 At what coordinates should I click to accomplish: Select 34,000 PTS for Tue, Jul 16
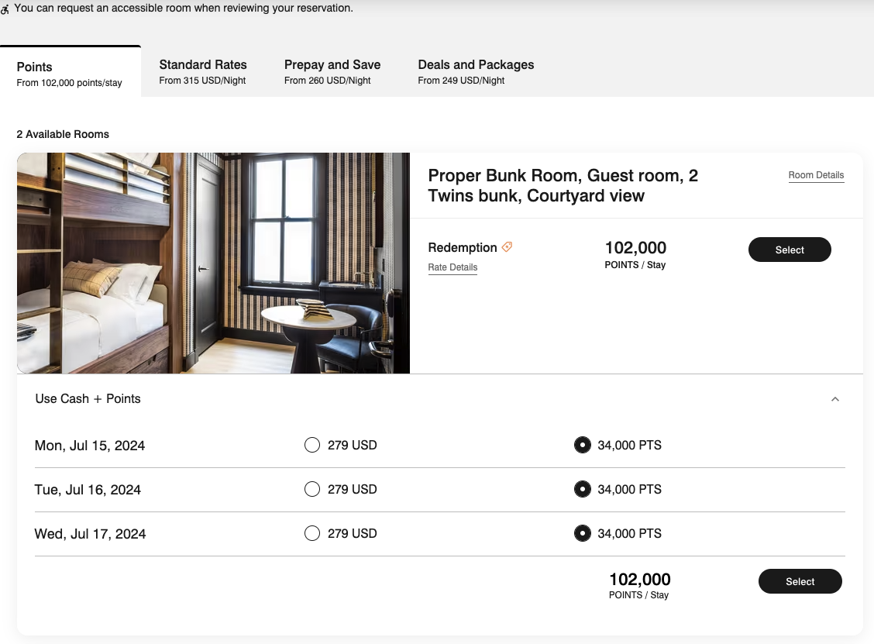point(583,489)
